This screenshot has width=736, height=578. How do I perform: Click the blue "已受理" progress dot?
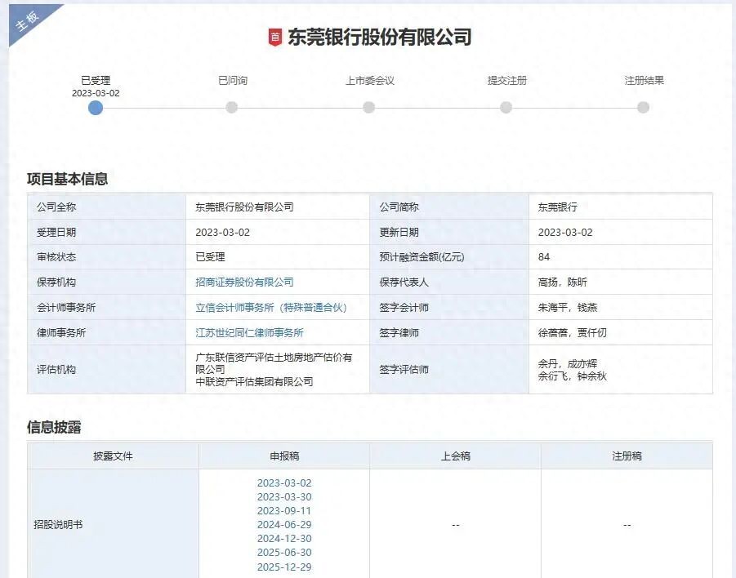point(96,107)
